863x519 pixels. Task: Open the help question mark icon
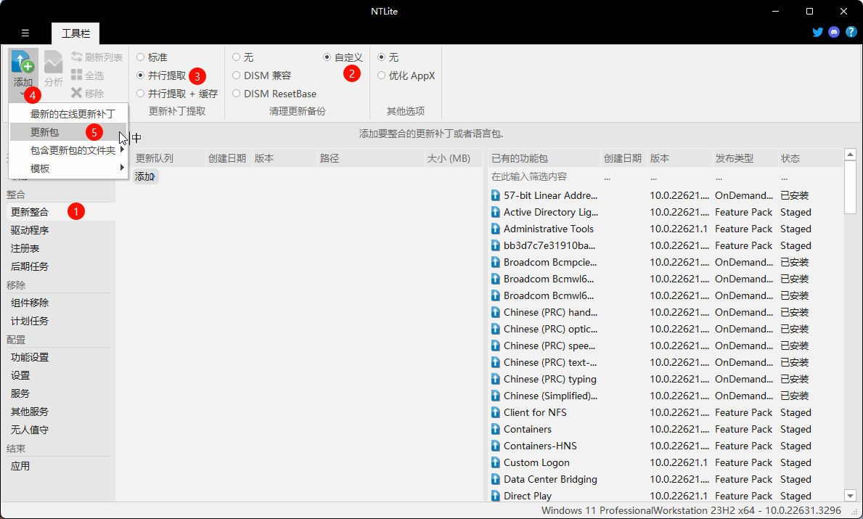[x=851, y=32]
